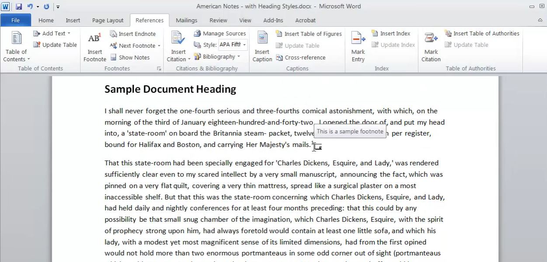
Task: Click Cross-reference
Action: point(301,57)
